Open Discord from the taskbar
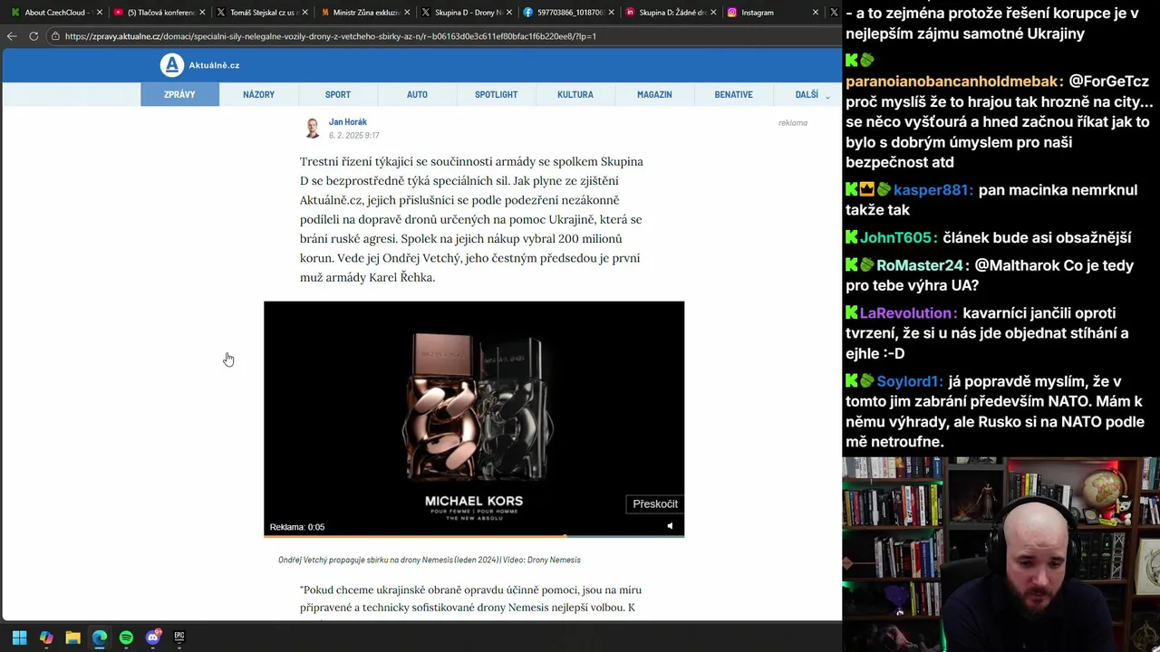The width and height of the screenshot is (1160, 652). coord(153,638)
